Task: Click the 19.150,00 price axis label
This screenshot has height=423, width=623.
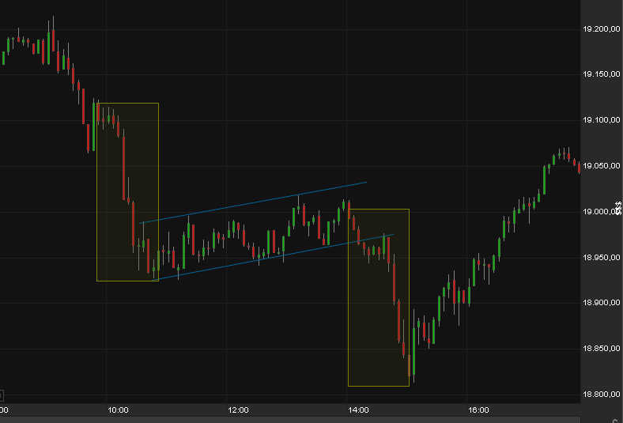Action: tap(601, 74)
